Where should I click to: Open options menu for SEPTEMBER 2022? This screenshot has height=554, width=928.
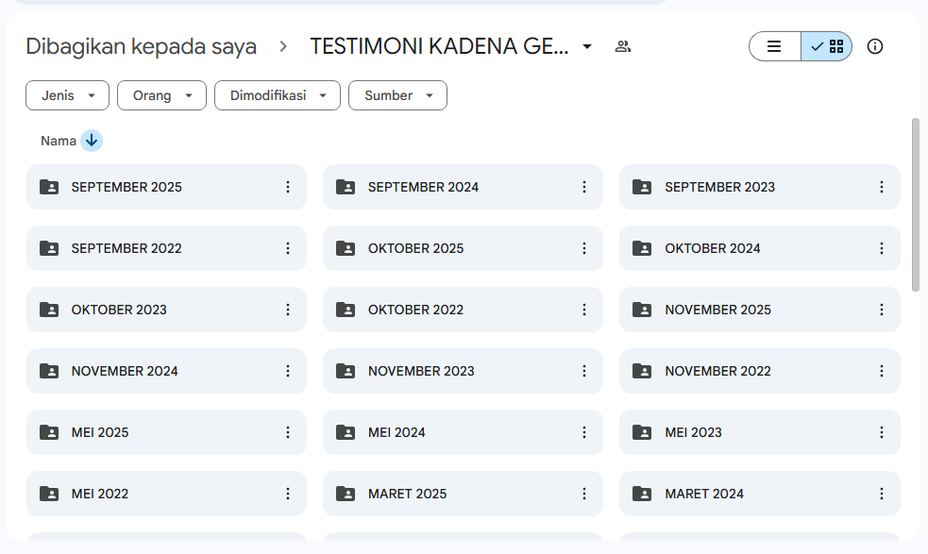[288, 248]
